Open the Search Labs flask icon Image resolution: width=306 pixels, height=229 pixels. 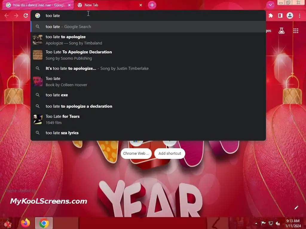coord(281,31)
